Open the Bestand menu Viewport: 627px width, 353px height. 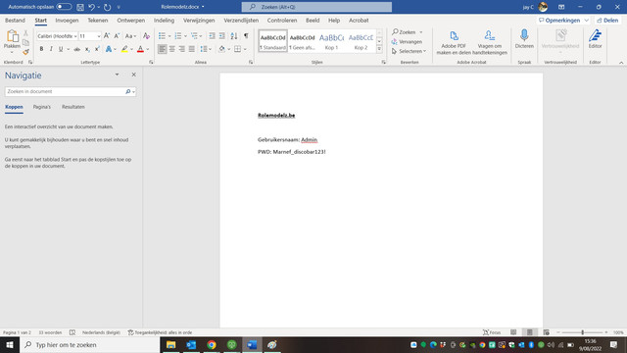(15, 20)
